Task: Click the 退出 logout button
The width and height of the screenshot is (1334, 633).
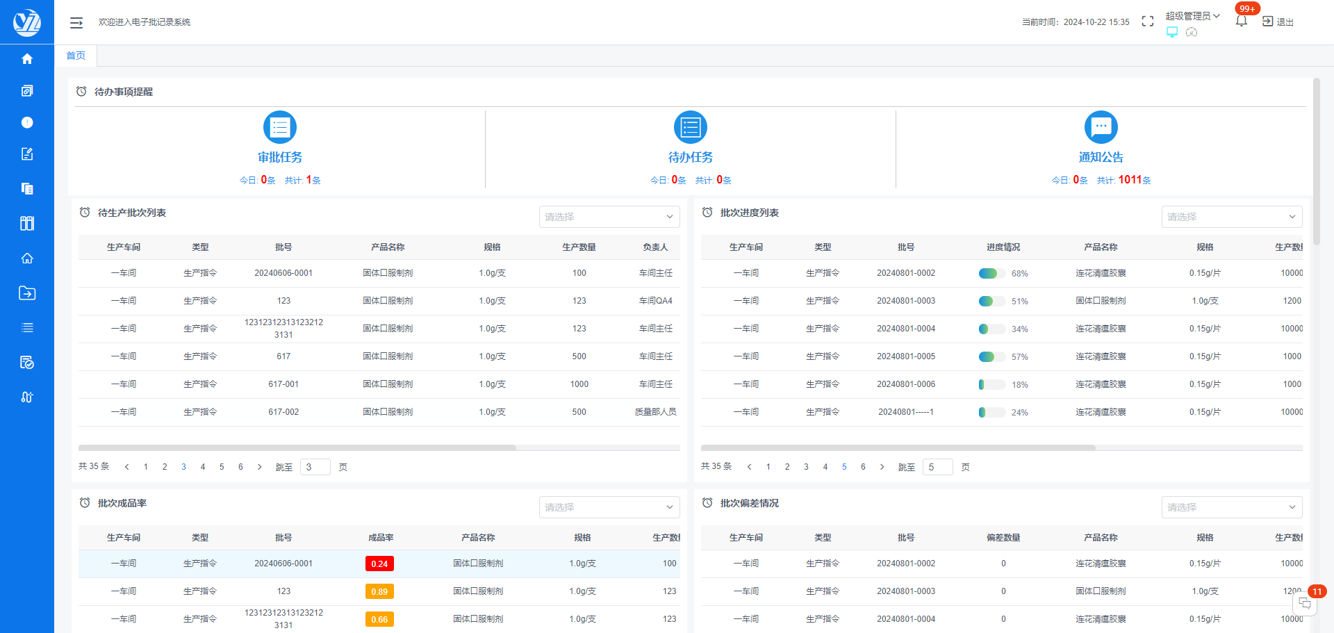Action: pos(1278,22)
